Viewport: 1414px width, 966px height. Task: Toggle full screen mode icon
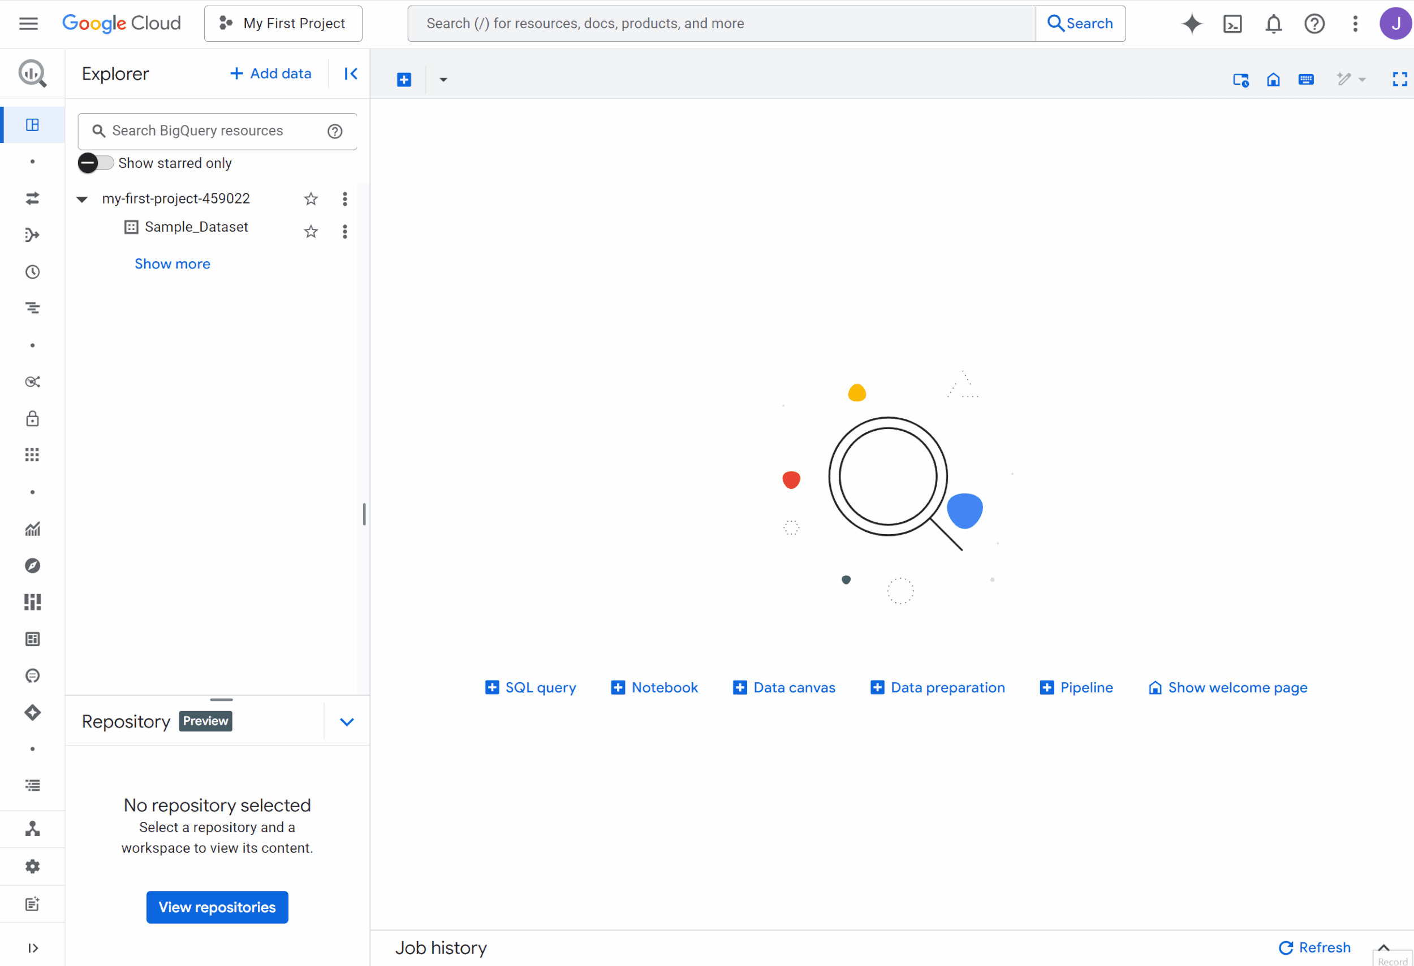click(1399, 80)
